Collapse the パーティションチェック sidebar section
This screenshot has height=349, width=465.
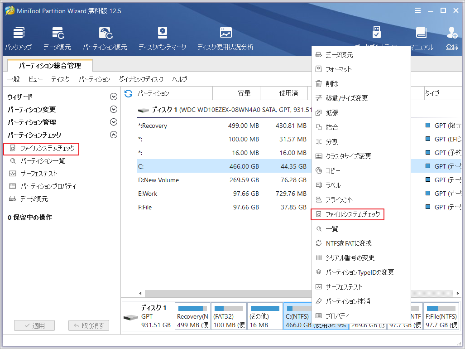[114, 135]
